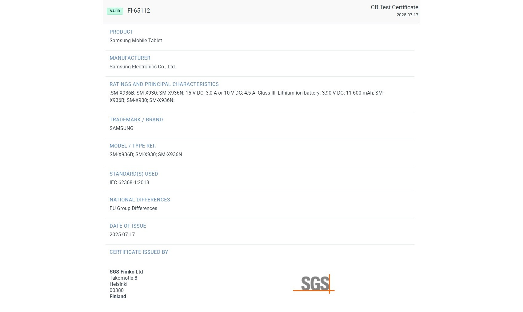Click the SGS company logo

pyautogui.click(x=314, y=284)
